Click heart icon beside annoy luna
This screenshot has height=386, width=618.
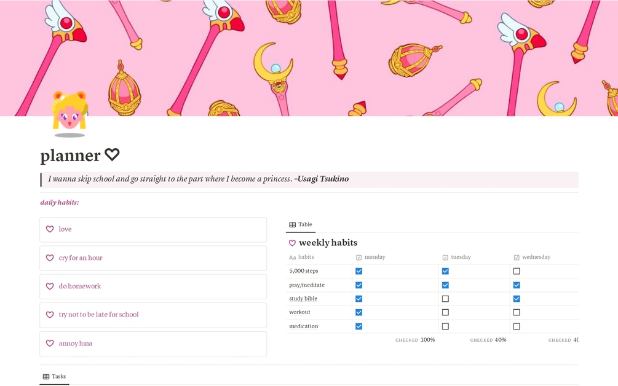(x=50, y=343)
